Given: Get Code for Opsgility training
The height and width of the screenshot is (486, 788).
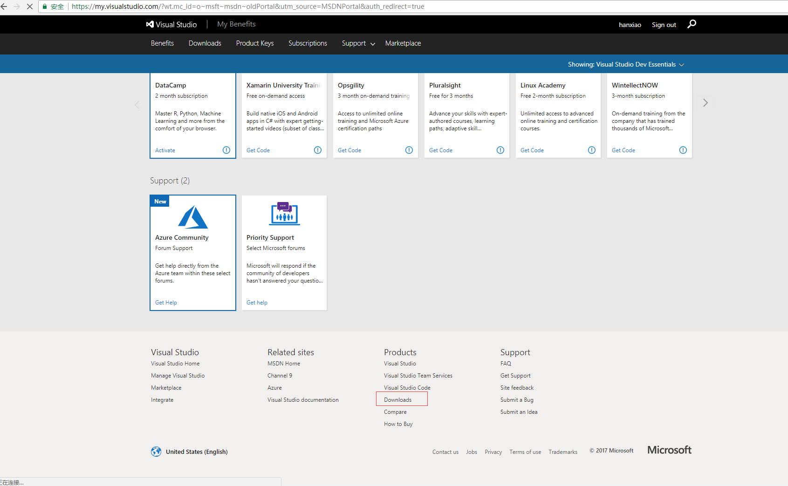Looking at the screenshot, I should click(349, 150).
